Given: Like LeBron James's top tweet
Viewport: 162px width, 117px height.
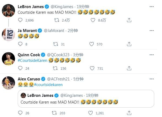Looking at the screenshot, I should tap(93, 20).
